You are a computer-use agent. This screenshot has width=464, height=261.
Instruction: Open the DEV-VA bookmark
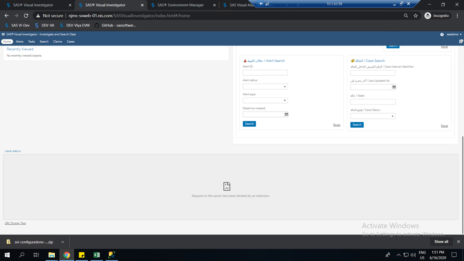pos(45,26)
